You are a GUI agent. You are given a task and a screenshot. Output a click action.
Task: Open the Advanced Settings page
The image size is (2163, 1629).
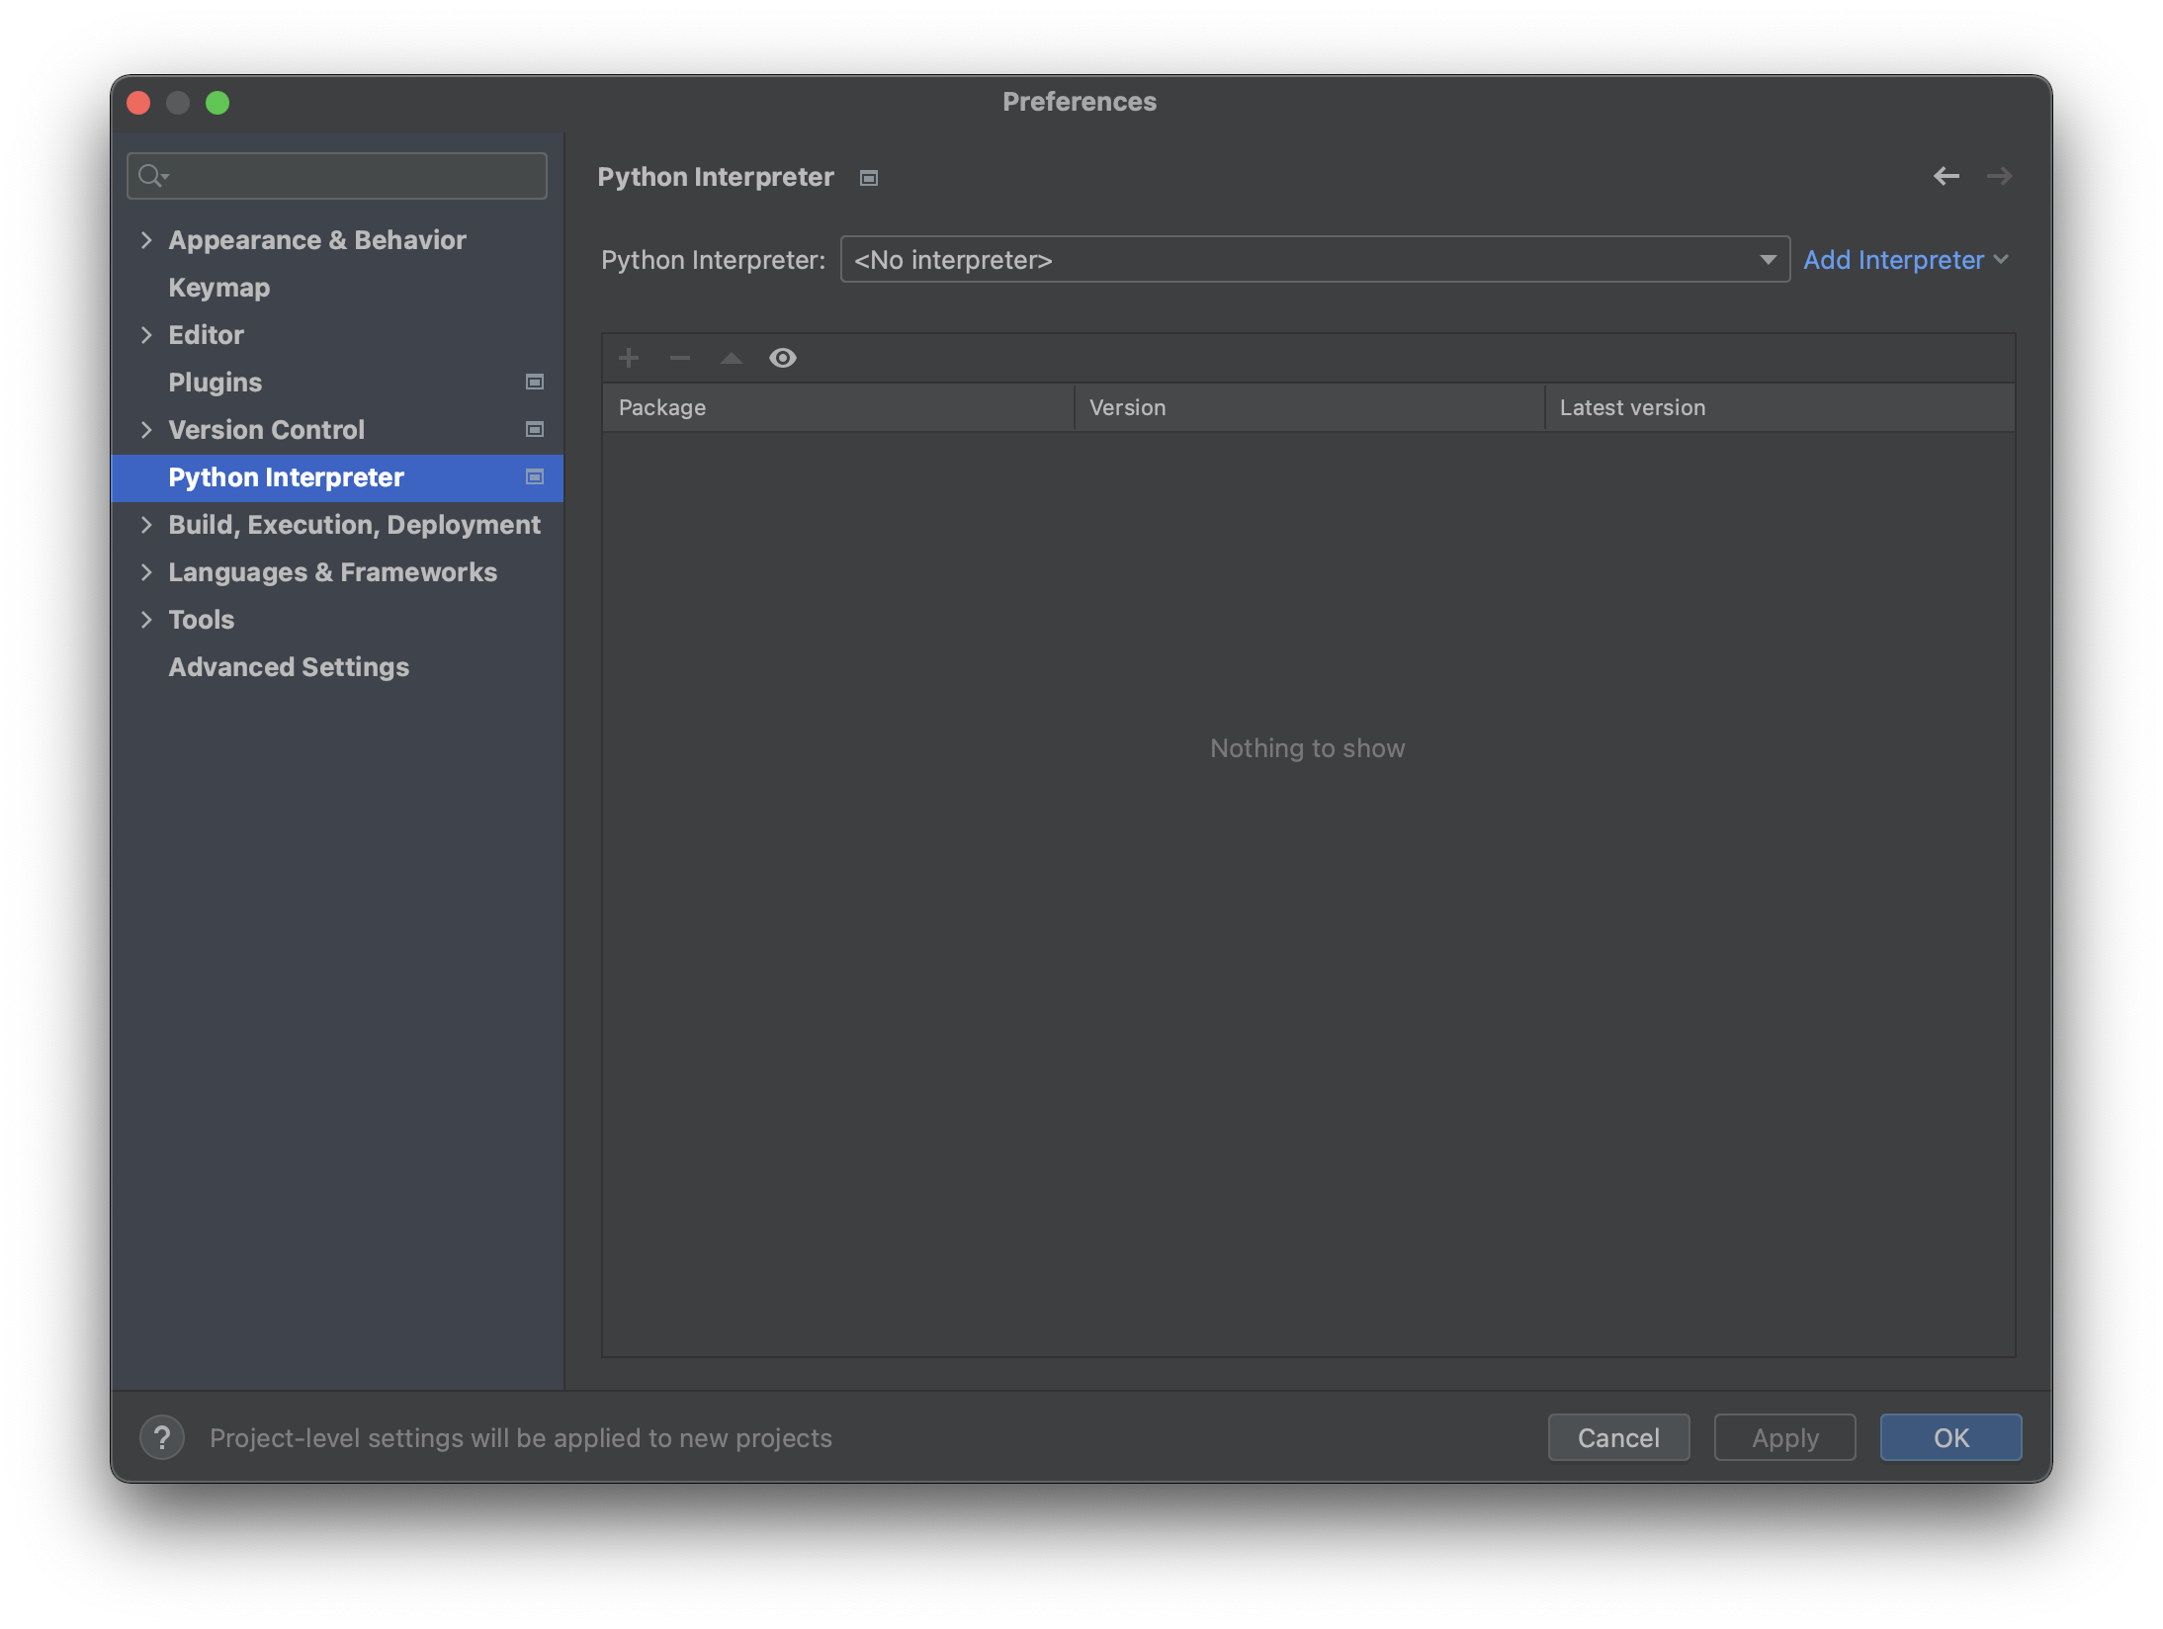(288, 666)
